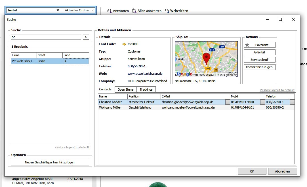Sort results by the Firma column header
The width and height of the screenshot is (307, 187).
click(24, 55)
